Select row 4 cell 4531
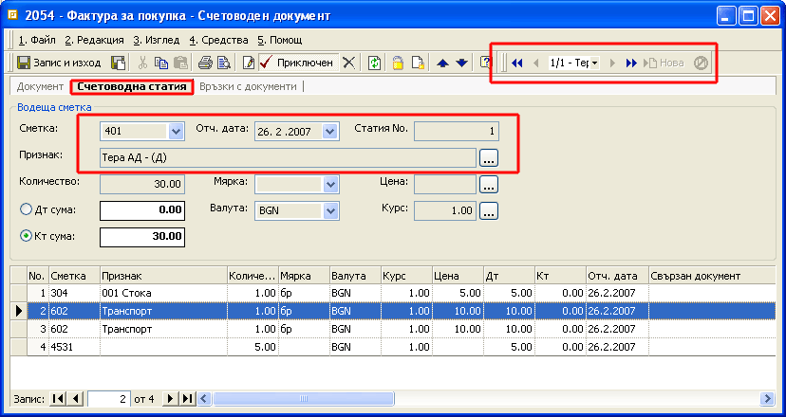786x417 pixels. point(74,347)
